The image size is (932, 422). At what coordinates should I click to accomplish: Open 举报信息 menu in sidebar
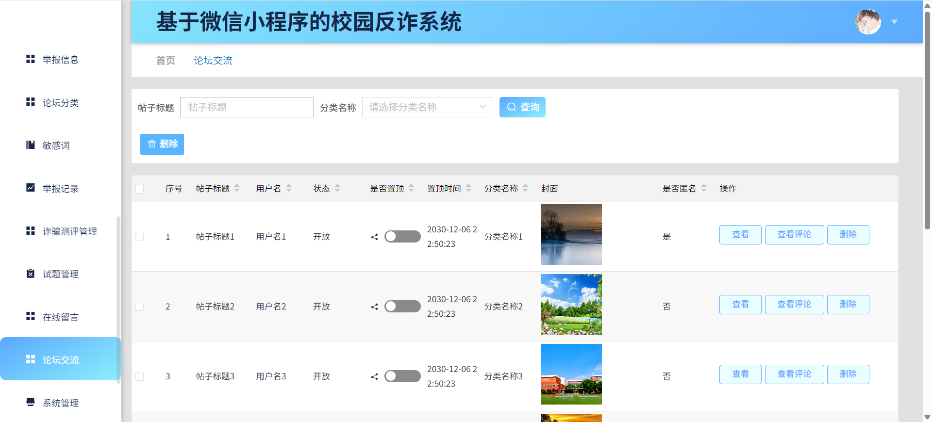tap(61, 59)
